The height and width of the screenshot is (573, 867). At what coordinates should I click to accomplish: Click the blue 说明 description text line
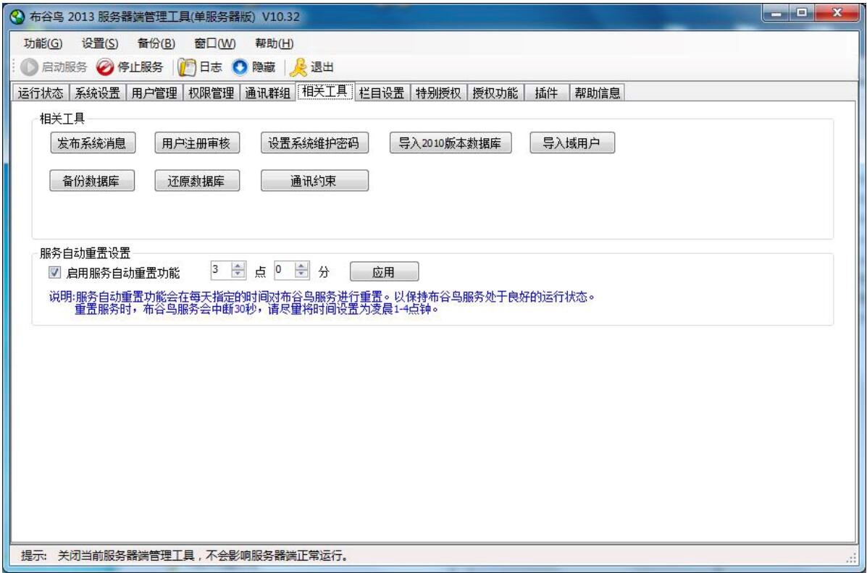coord(322,297)
